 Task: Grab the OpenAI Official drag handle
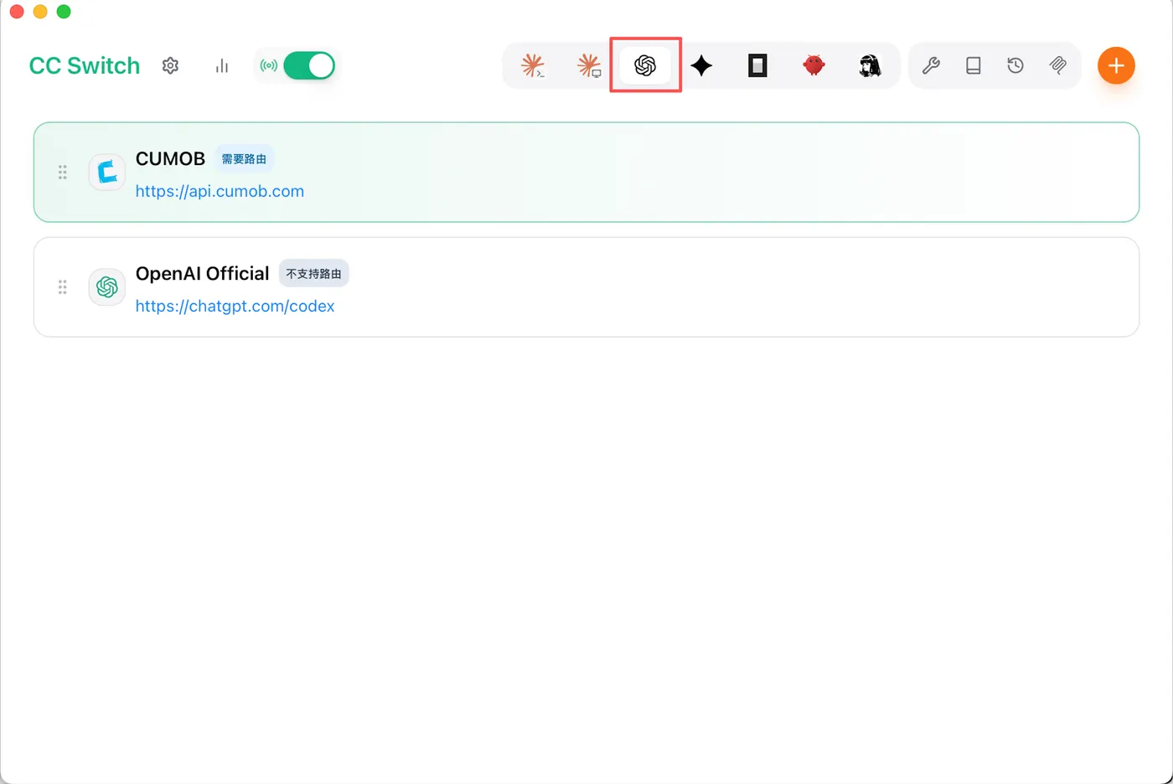[62, 287]
